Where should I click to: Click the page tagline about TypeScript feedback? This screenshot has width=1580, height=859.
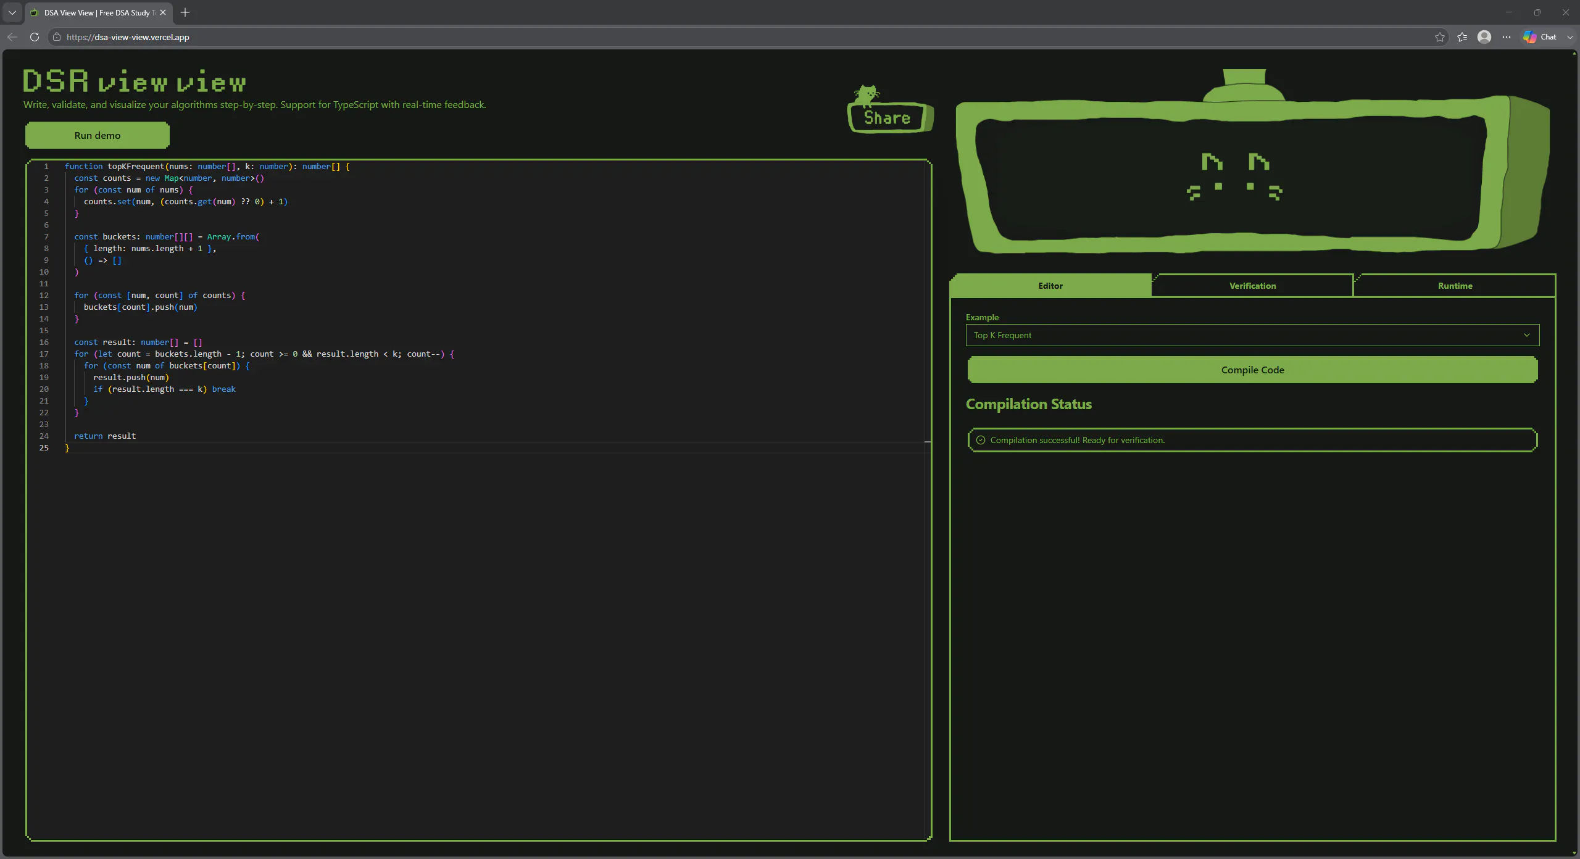click(x=254, y=105)
